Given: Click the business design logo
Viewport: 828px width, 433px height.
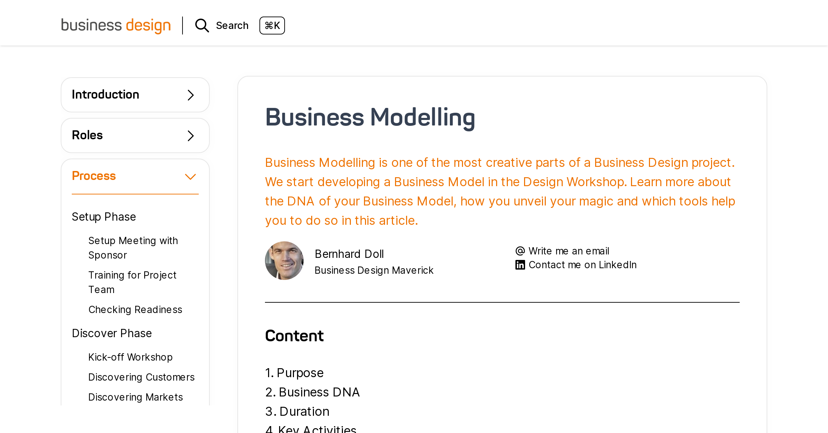Looking at the screenshot, I should 116,25.
